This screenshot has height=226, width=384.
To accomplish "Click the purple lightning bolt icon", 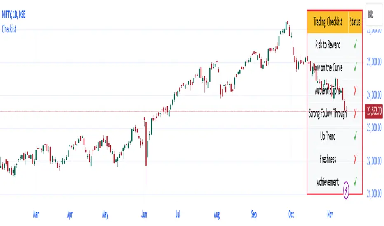I will pyautogui.click(x=346, y=189).
